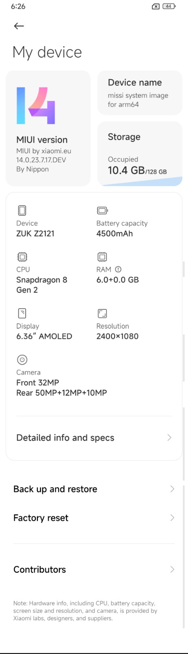Viewport: 188px width, 654px height.
Task: Open the MIUI version card
Action: 48,128
